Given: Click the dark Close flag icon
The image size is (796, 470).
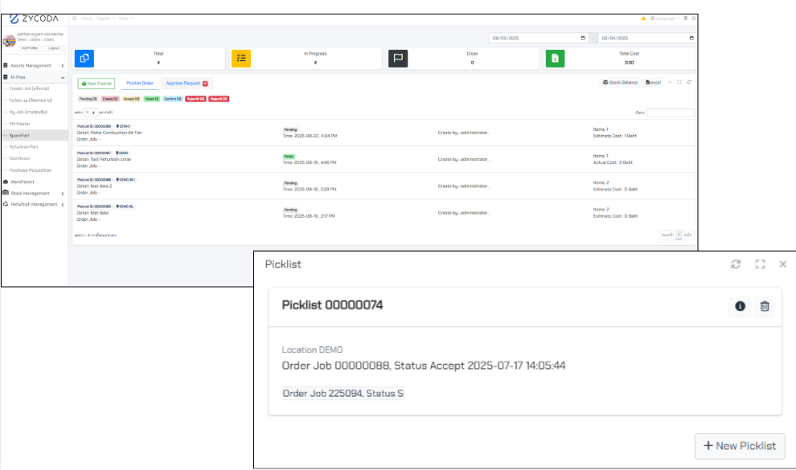Looking at the screenshot, I should (x=398, y=59).
